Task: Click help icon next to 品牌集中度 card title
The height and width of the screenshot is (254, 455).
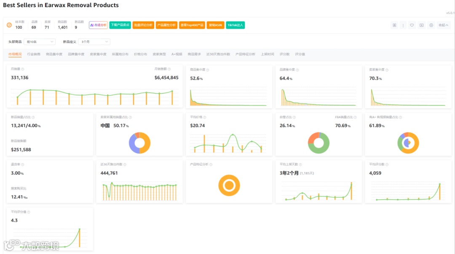Action: pos(297,70)
